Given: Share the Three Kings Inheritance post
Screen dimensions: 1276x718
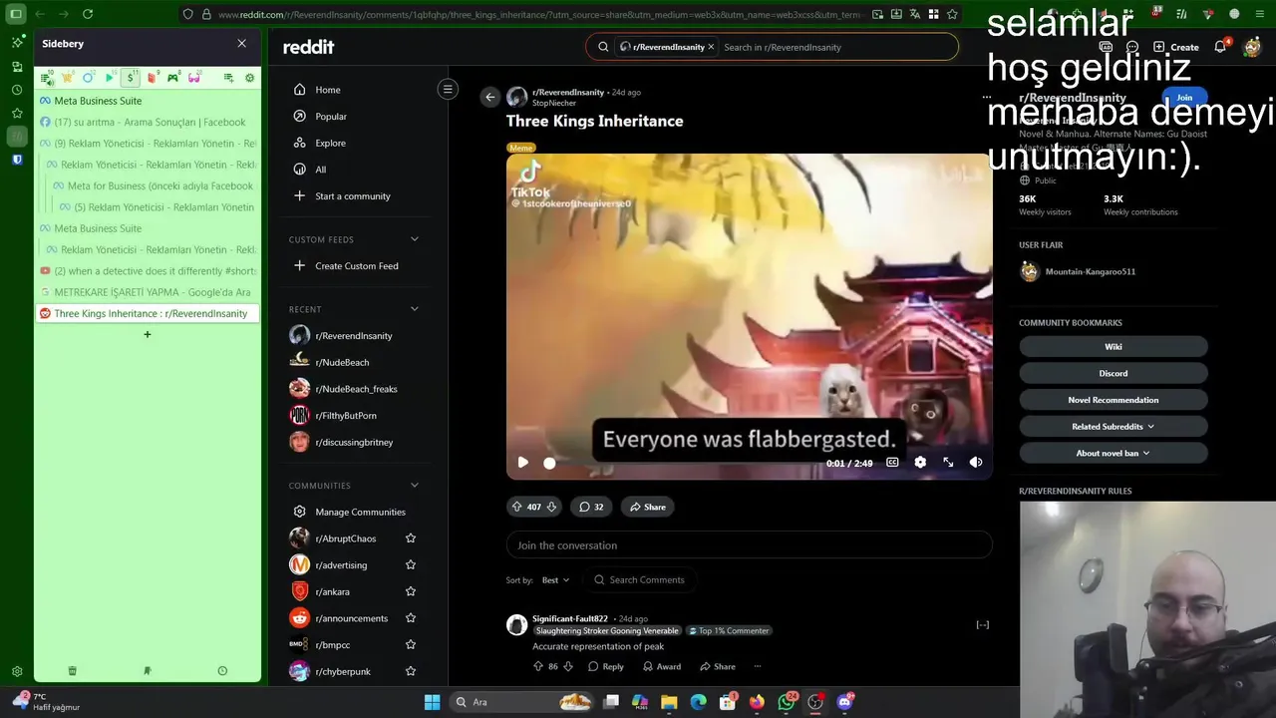Looking at the screenshot, I should [647, 507].
